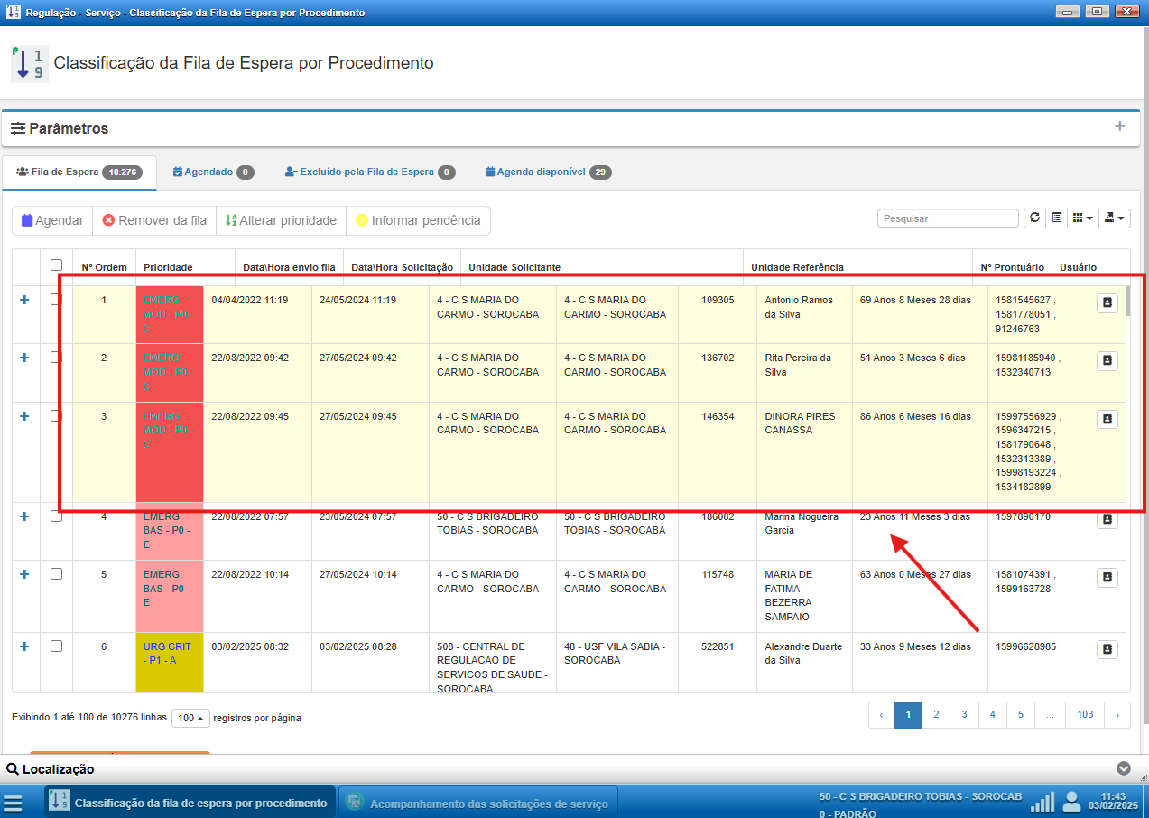This screenshot has height=818, width=1149.
Task: Click the signal bars icon in bottom bar
Action: tap(1042, 802)
